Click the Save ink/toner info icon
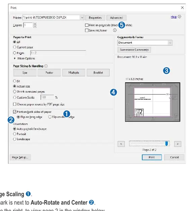 click(x=115, y=30)
